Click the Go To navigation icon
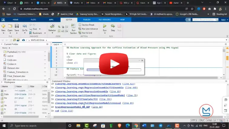 [25, 27]
